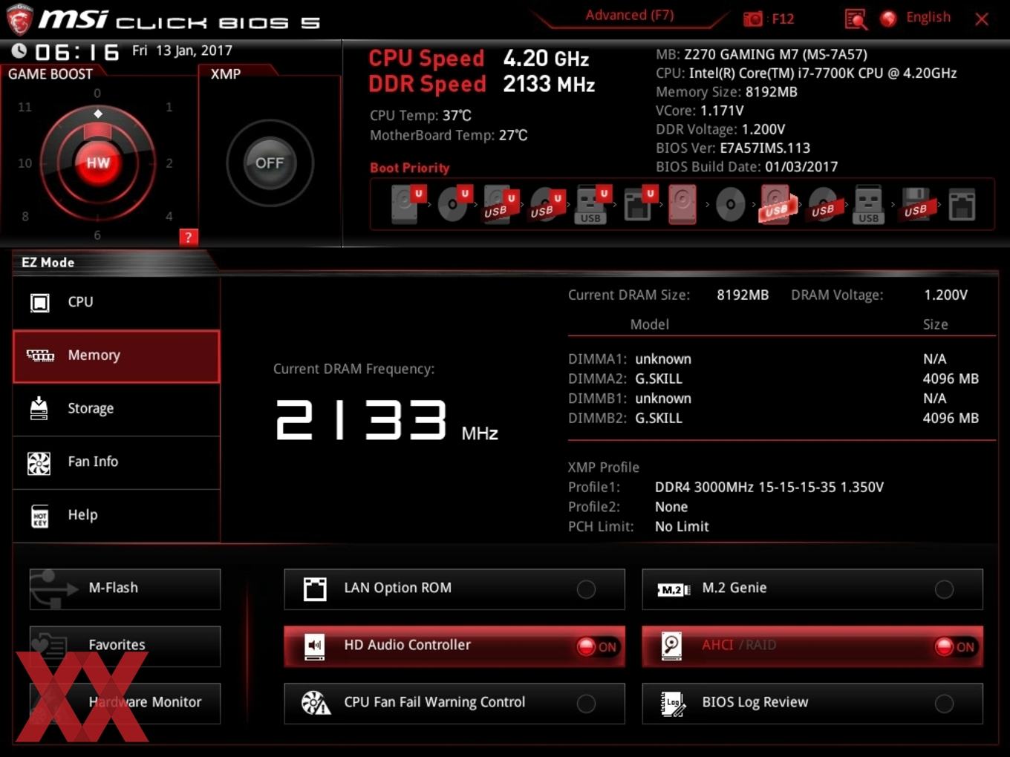Open the red question mark help icon

tap(189, 237)
